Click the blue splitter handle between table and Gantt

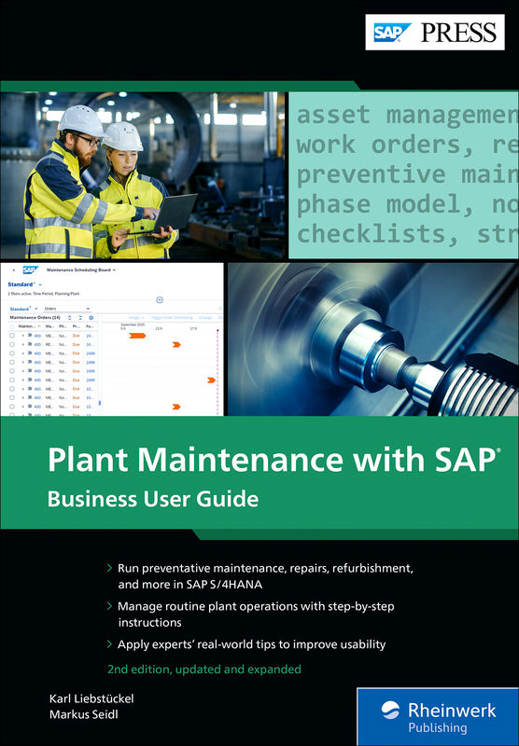pyautogui.click(x=100, y=403)
